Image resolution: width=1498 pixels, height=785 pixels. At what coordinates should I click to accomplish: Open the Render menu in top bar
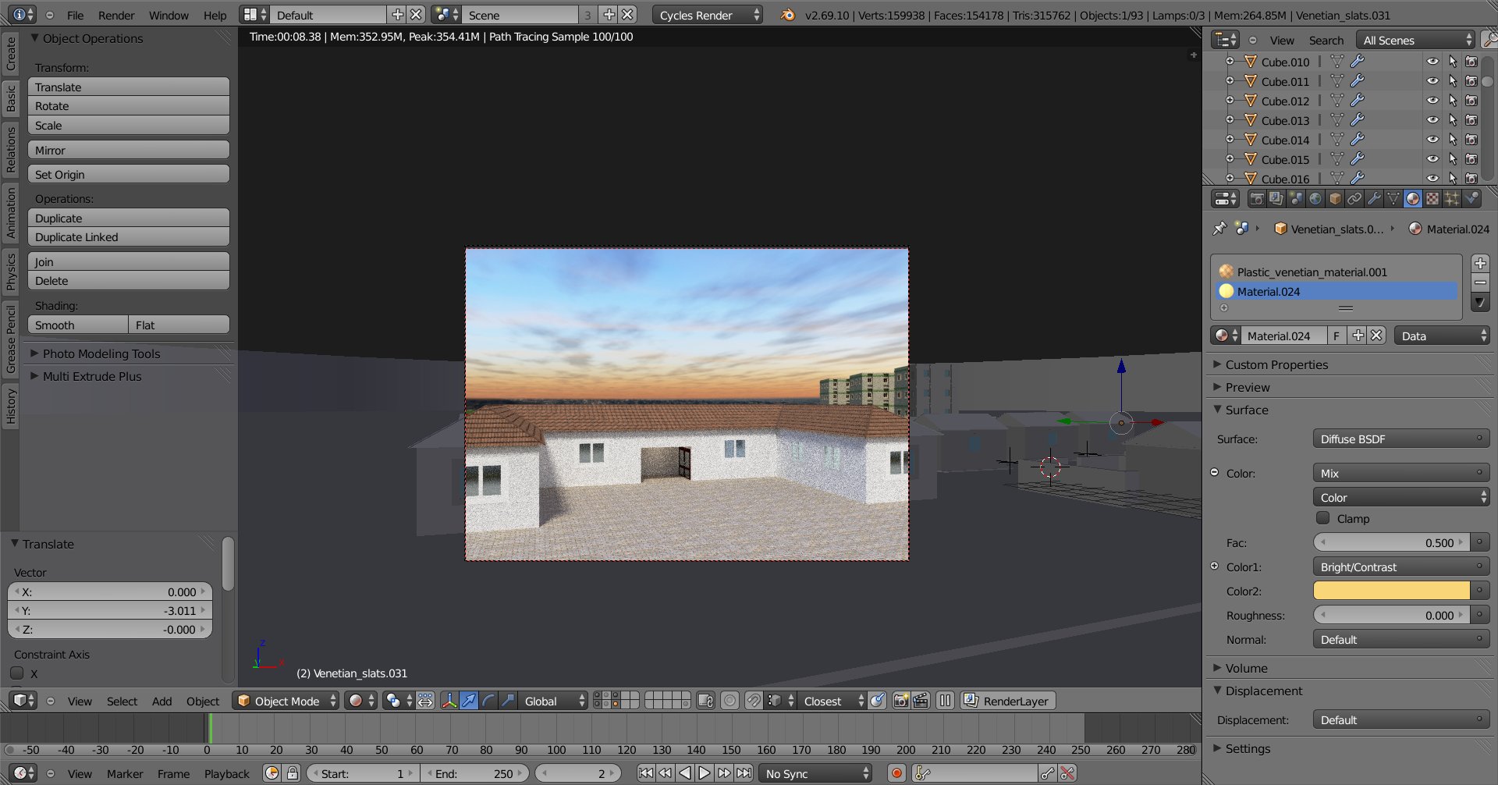tap(116, 15)
